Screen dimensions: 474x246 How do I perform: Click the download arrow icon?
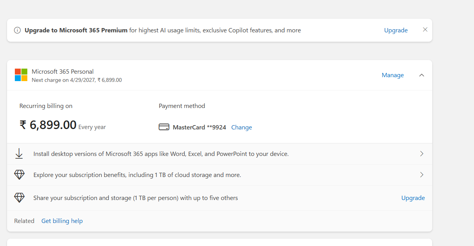(x=19, y=154)
